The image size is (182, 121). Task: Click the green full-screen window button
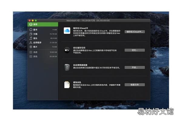click(36, 21)
